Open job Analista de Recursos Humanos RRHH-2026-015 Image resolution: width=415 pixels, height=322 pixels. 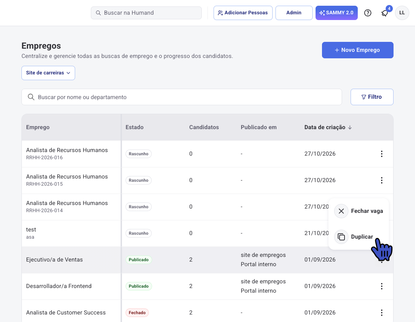67,176
